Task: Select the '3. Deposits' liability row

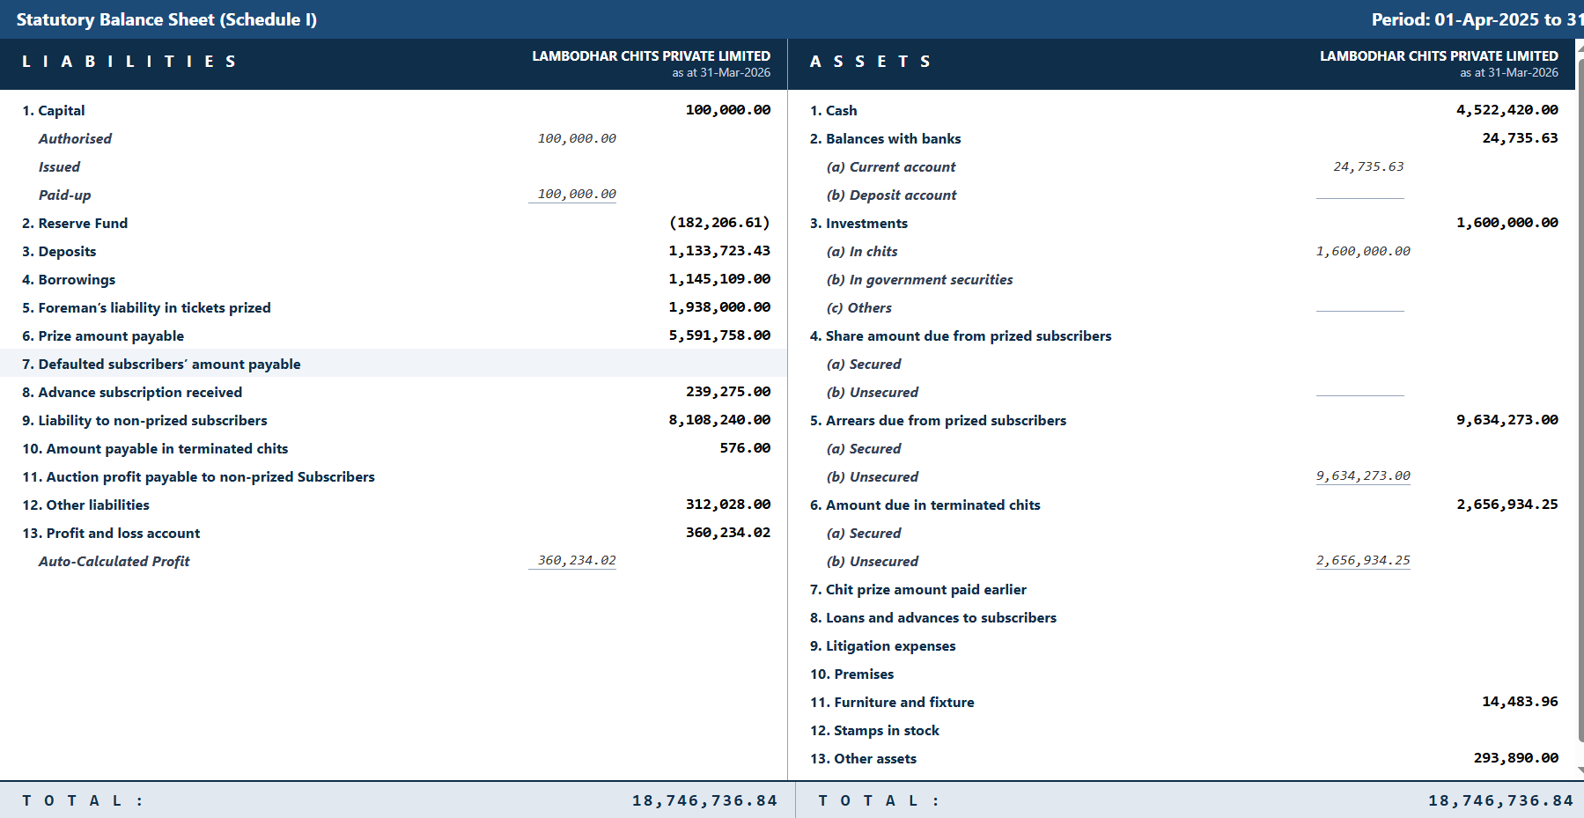Action: coord(394,251)
